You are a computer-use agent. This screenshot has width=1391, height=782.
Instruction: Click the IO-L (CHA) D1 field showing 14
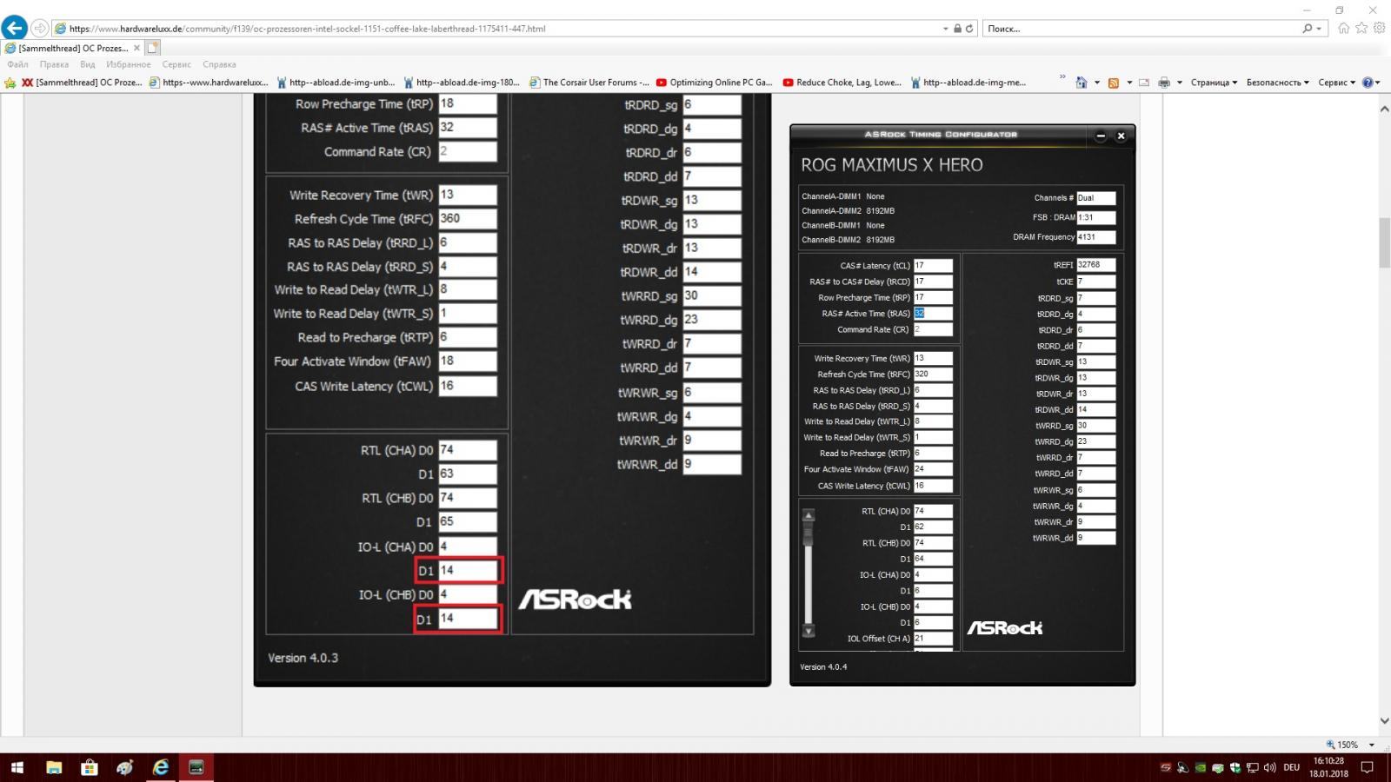(468, 571)
